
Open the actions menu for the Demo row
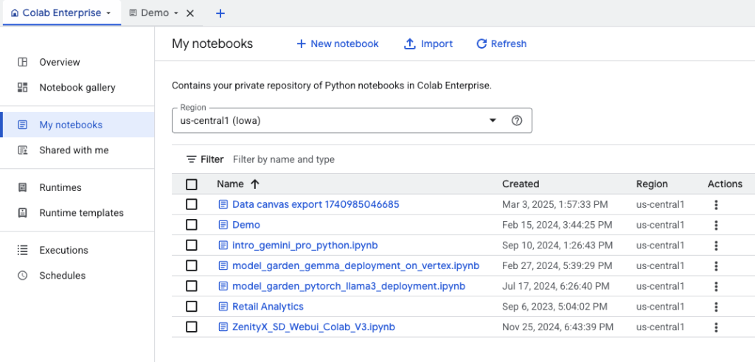pyautogui.click(x=716, y=225)
